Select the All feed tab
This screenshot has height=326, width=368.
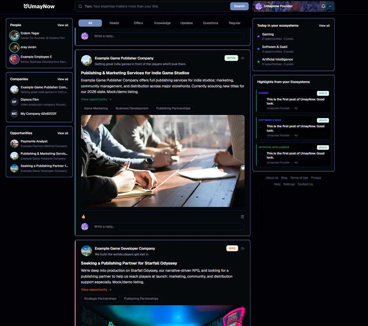90,23
